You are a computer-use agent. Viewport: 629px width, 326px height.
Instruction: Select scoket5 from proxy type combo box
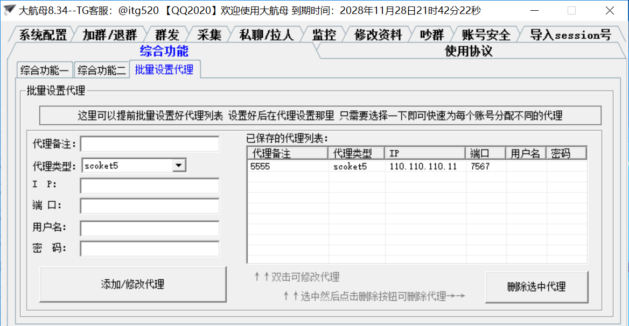[127, 165]
